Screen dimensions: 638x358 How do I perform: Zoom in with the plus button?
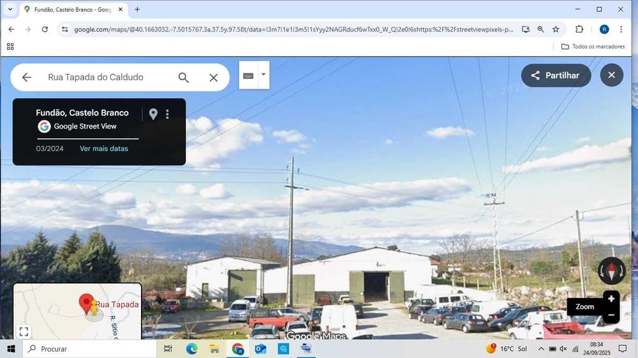pos(611,299)
